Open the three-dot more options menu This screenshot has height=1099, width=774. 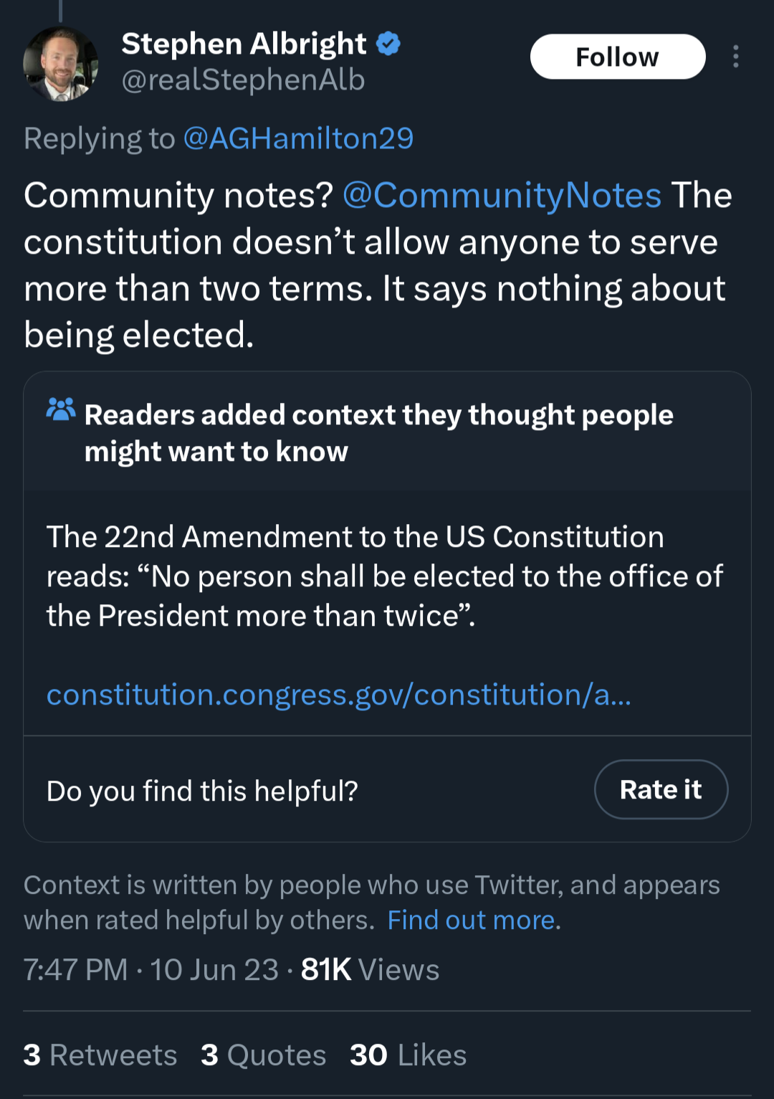pos(735,57)
